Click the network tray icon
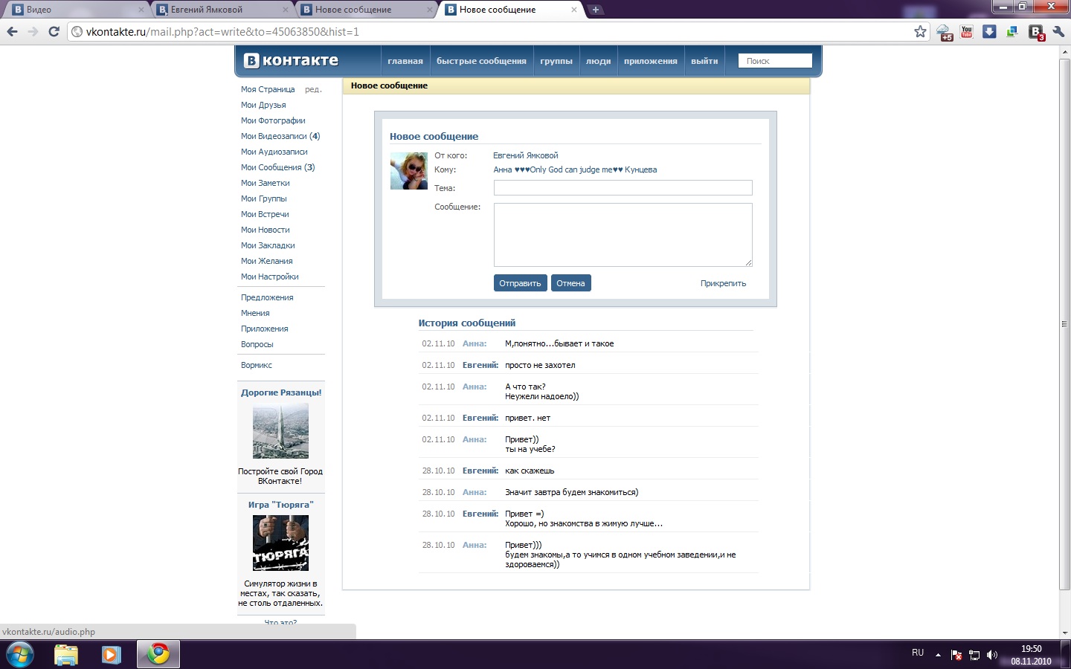This screenshot has width=1071, height=669. (974, 655)
